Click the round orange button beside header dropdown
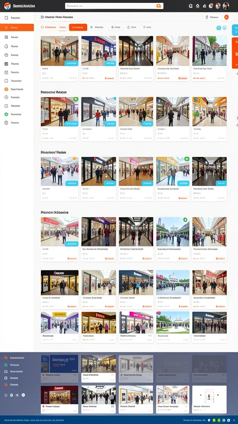The width and height of the screenshot is (238, 424). point(226,17)
